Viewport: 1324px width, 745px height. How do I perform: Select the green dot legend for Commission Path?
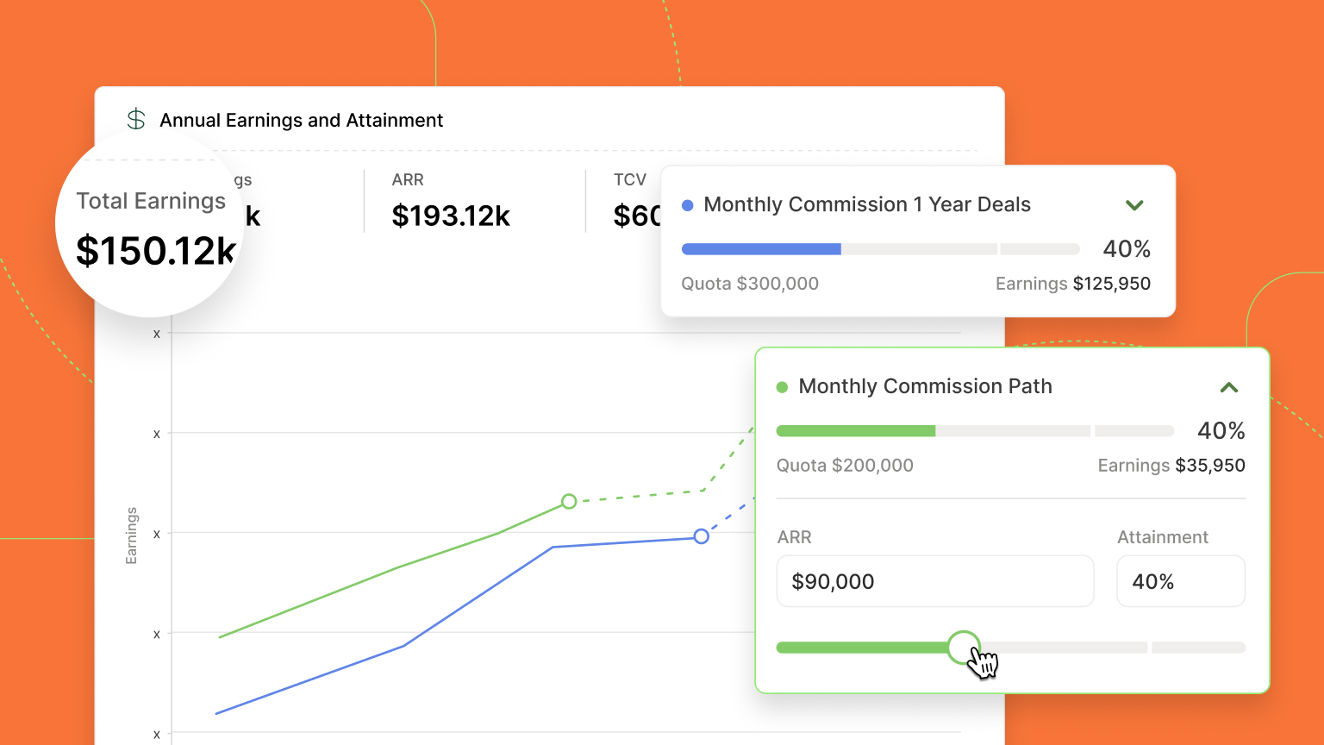coord(782,386)
